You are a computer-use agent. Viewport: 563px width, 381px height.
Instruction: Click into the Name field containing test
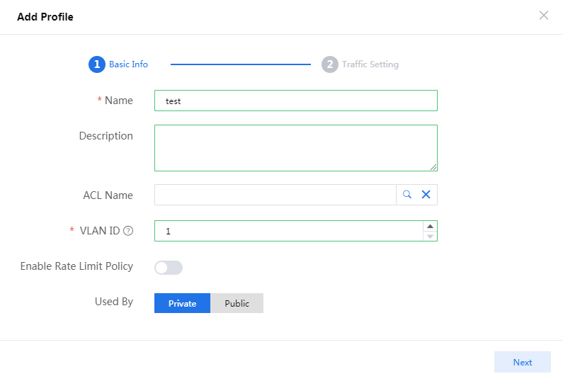[295, 101]
